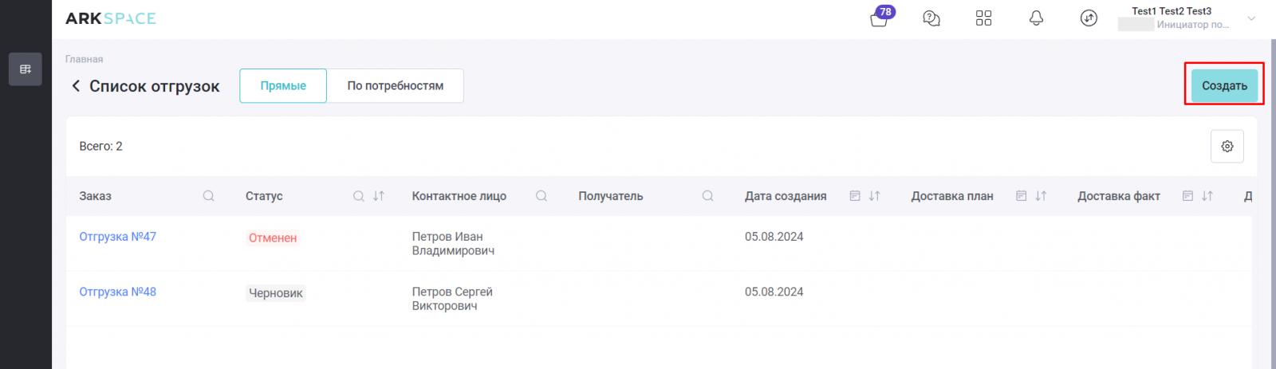Open the Отгрузка №48 link
1276x369 pixels.
click(117, 292)
